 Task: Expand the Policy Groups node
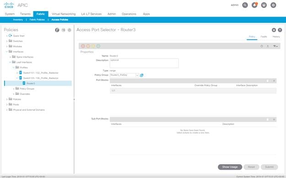coord(13,89)
